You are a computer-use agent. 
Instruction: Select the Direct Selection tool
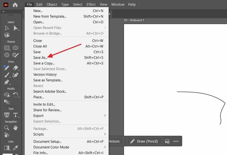(x=16, y=28)
